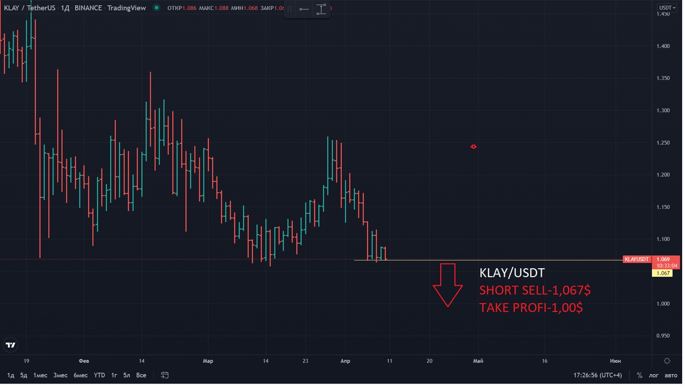Click the 'Фев' date axis label
Image resolution: width=685 pixels, height=388 pixels.
pos(84,361)
